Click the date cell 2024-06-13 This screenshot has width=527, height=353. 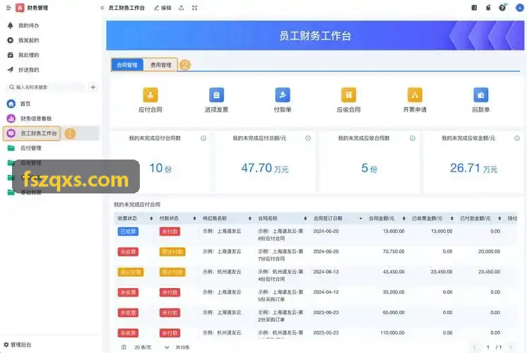[x=326, y=272]
